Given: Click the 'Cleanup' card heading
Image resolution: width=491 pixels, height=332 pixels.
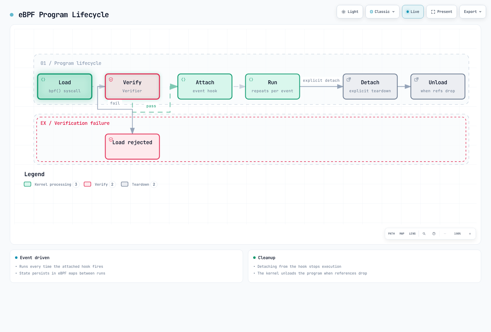Looking at the screenshot, I should click(x=267, y=258).
